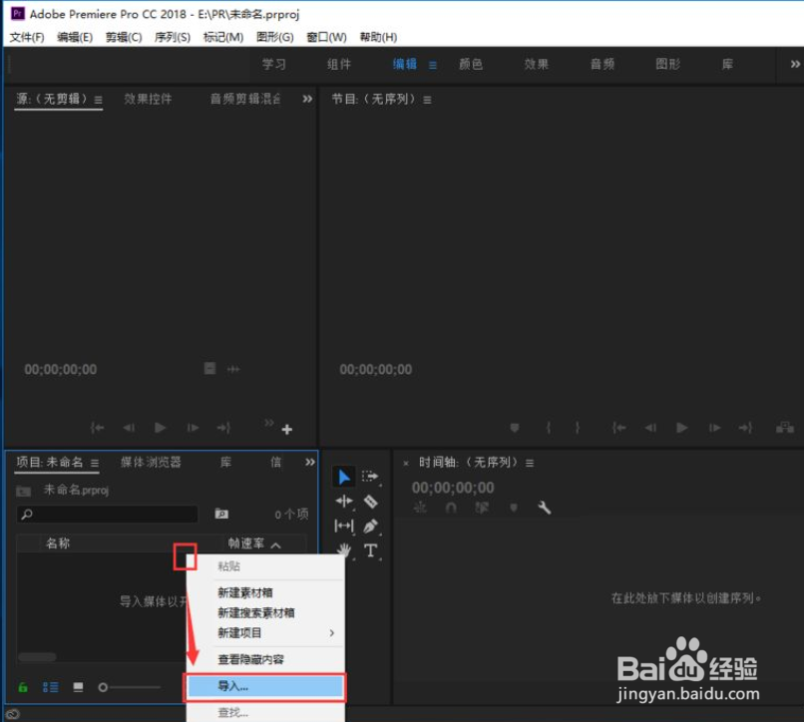804x722 pixels.
Task: Expand project panel group overflow chevron
Action: coord(309,462)
